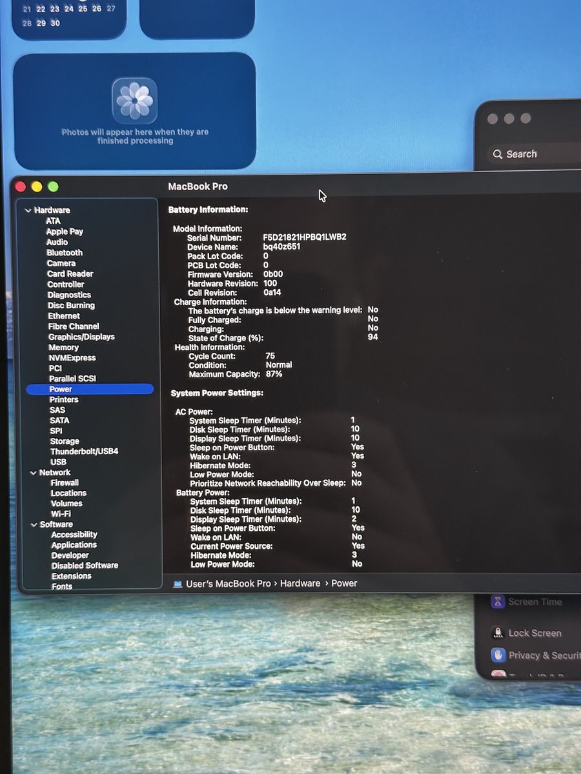Screen dimensions: 581x774
Task: Open the Fibre Channel entry
Action: click(x=74, y=326)
